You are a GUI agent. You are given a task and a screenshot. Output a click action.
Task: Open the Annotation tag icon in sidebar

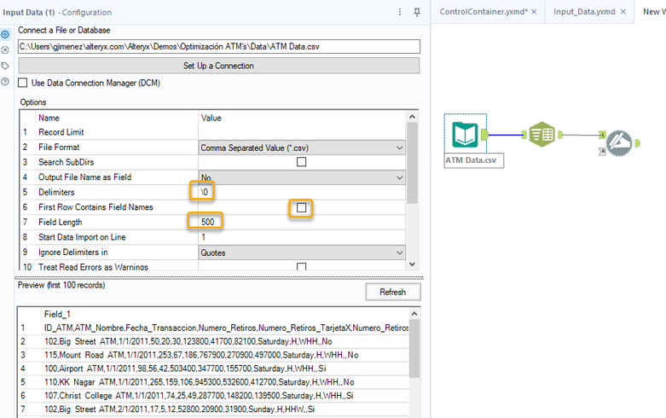tap(5, 66)
